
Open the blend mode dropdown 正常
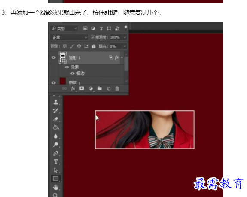pyautogui.click(x=69, y=37)
